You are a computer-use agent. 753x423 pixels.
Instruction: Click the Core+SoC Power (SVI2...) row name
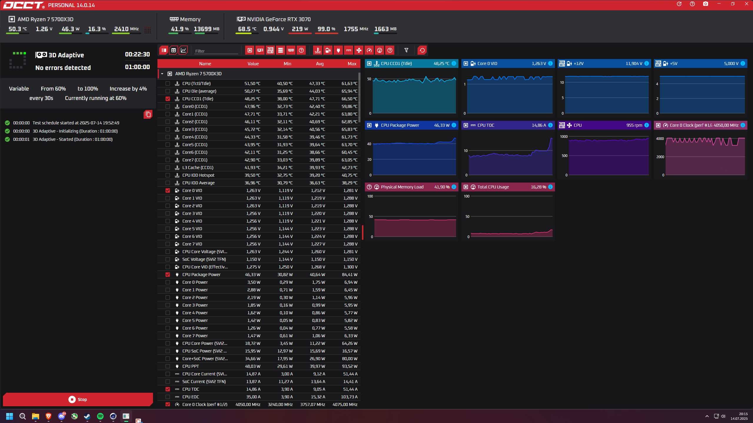pyautogui.click(x=205, y=359)
